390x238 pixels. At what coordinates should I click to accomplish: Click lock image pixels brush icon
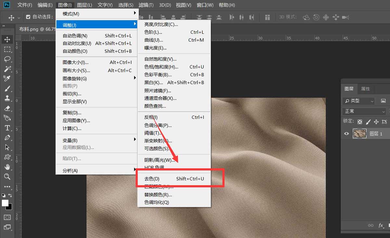(368, 122)
